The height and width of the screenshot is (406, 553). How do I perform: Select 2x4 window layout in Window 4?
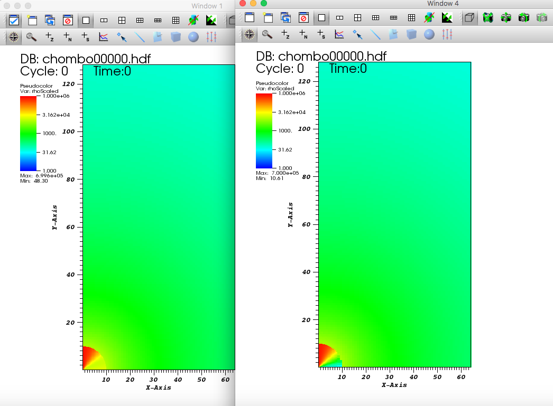tap(393, 17)
